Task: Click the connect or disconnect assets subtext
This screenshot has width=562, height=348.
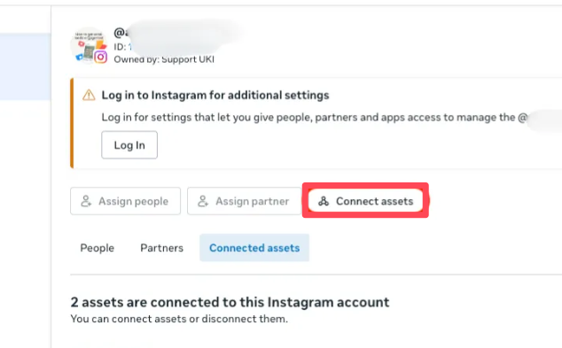Action: click(179, 319)
